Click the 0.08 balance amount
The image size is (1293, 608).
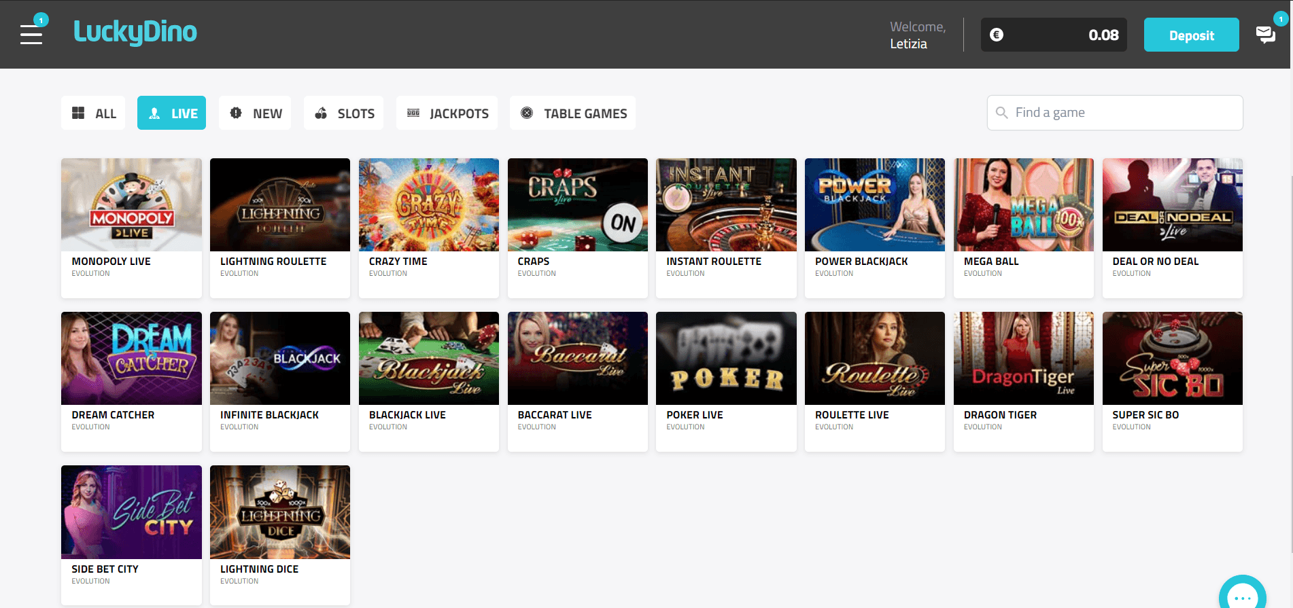1103,35
